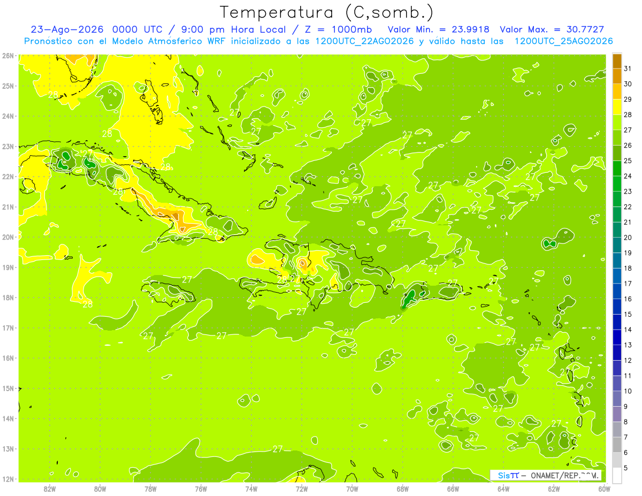This screenshot has width=642, height=496.
Task: Click the "74W" longitude axis label
Action: click(x=251, y=489)
